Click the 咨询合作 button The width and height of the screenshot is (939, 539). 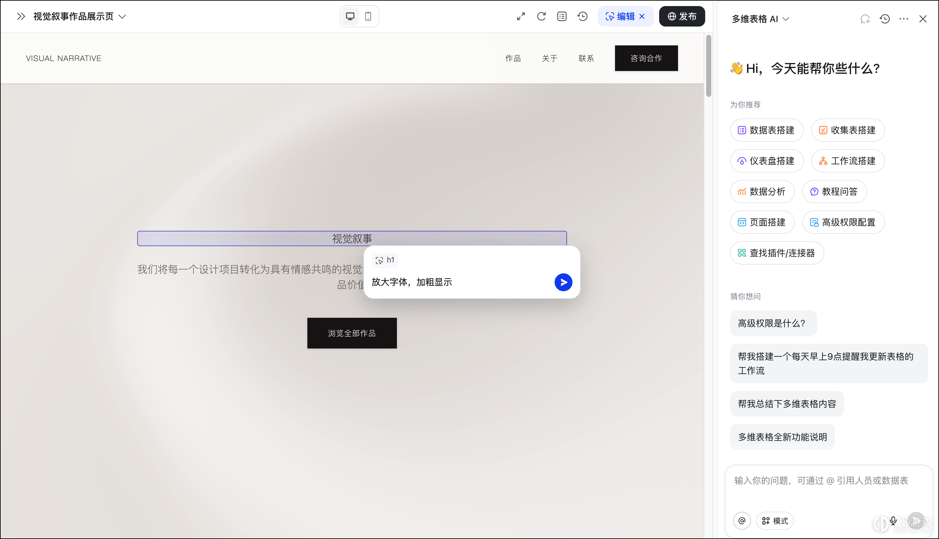[646, 58]
